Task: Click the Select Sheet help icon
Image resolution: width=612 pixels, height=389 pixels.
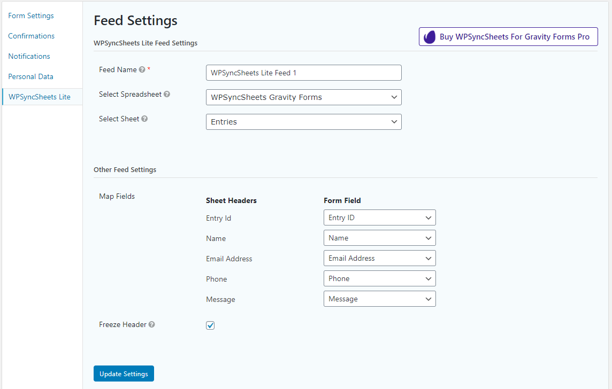Action: 144,119
